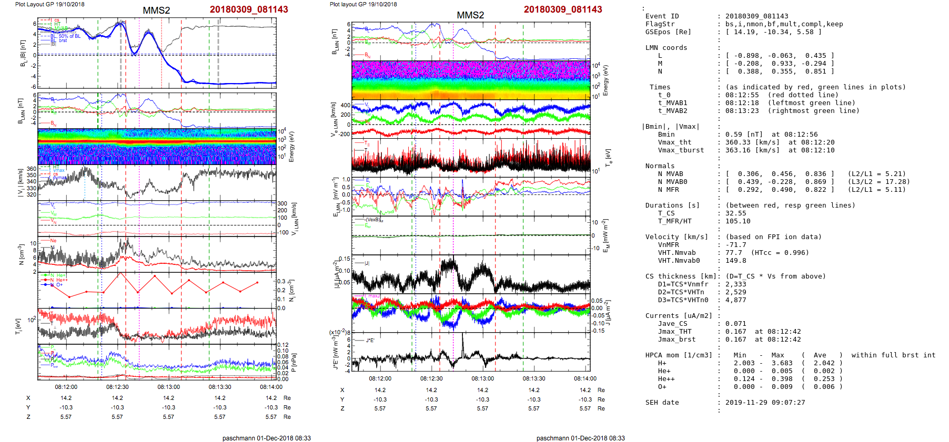The height and width of the screenshot is (442, 949).
Task: Click the 'J*E' legend in the right plot's bottom panel
Action: point(369,341)
